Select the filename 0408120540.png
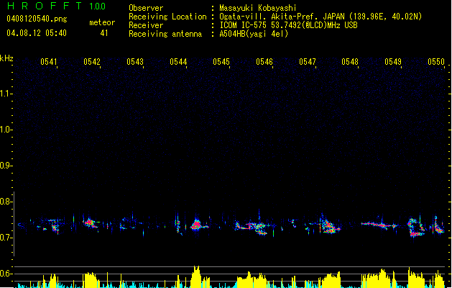452x288 pixels. point(37,19)
